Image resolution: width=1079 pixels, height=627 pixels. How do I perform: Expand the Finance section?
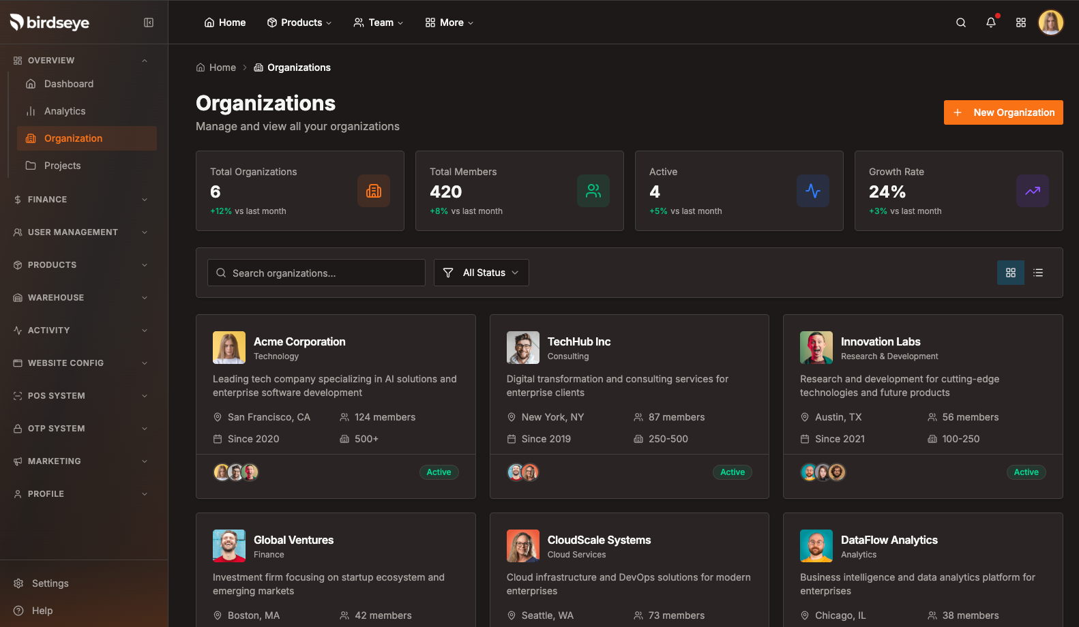(x=80, y=200)
